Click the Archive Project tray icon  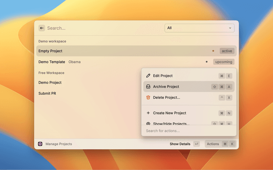148,87
